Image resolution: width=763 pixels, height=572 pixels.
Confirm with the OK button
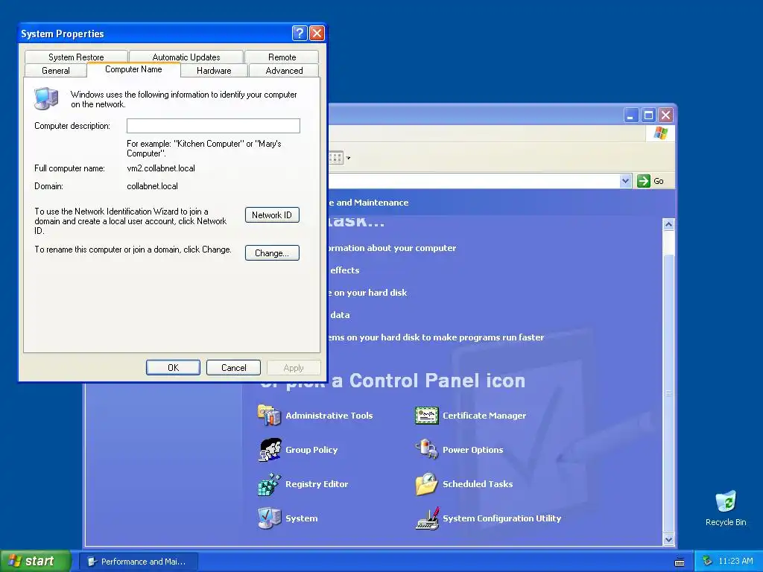coord(173,368)
